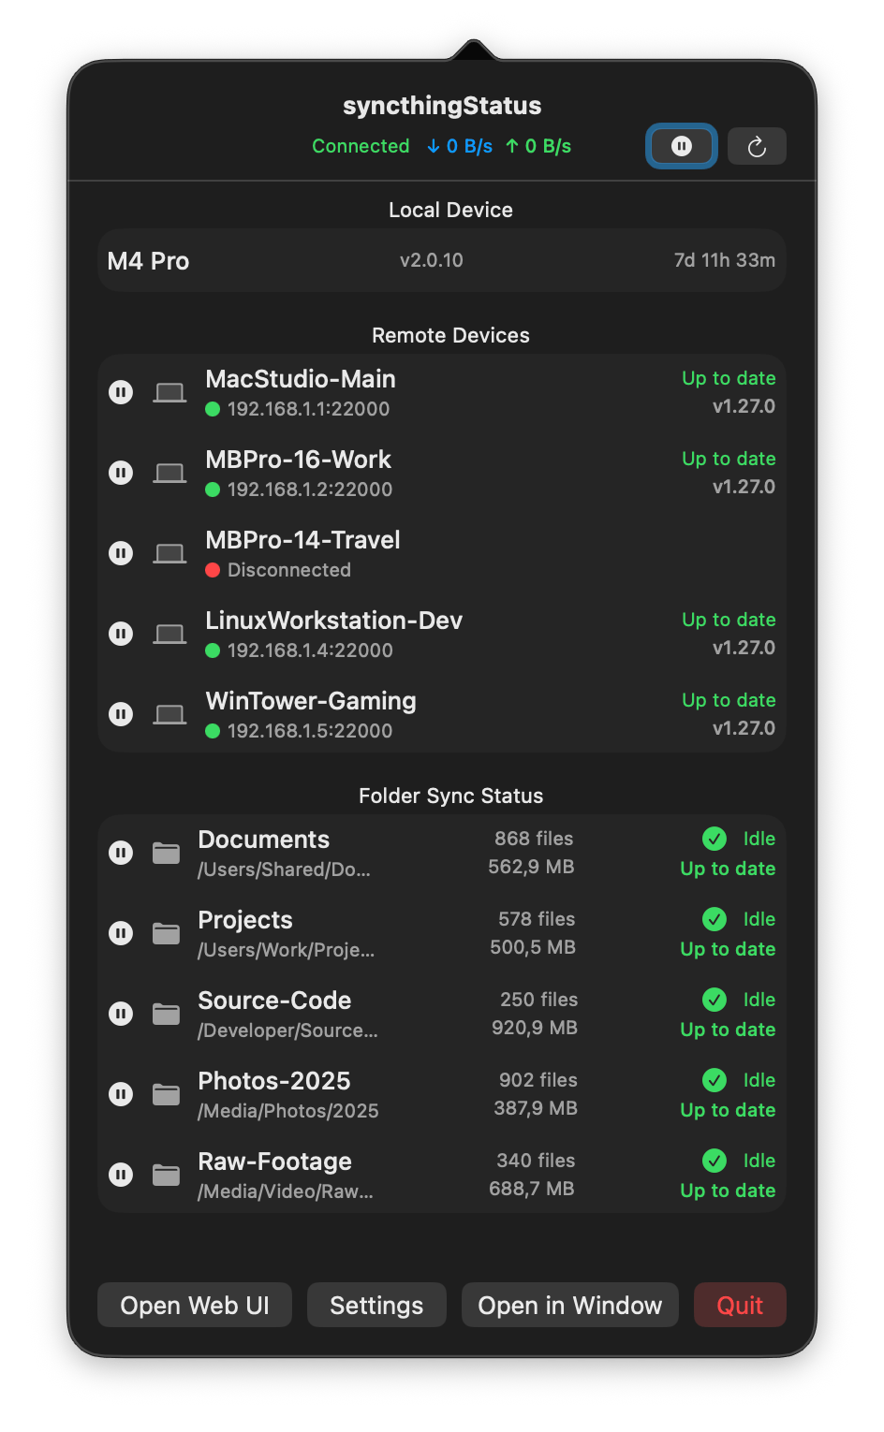Click the red Disconnected indicator for MBPro-14-Travel
Image resolution: width=884 pixels, height=1432 pixels.
click(212, 569)
